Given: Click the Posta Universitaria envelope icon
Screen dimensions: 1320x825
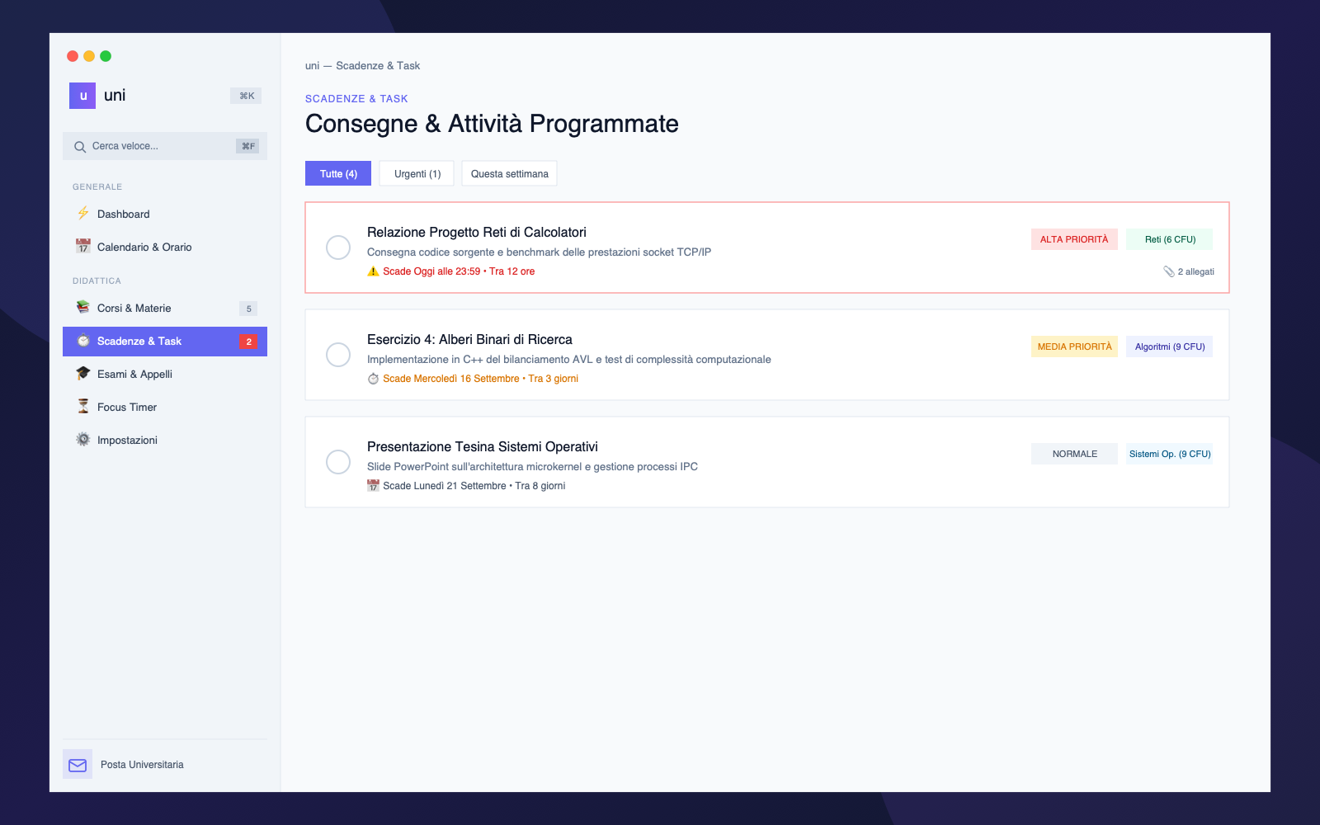Looking at the screenshot, I should tap(78, 765).
